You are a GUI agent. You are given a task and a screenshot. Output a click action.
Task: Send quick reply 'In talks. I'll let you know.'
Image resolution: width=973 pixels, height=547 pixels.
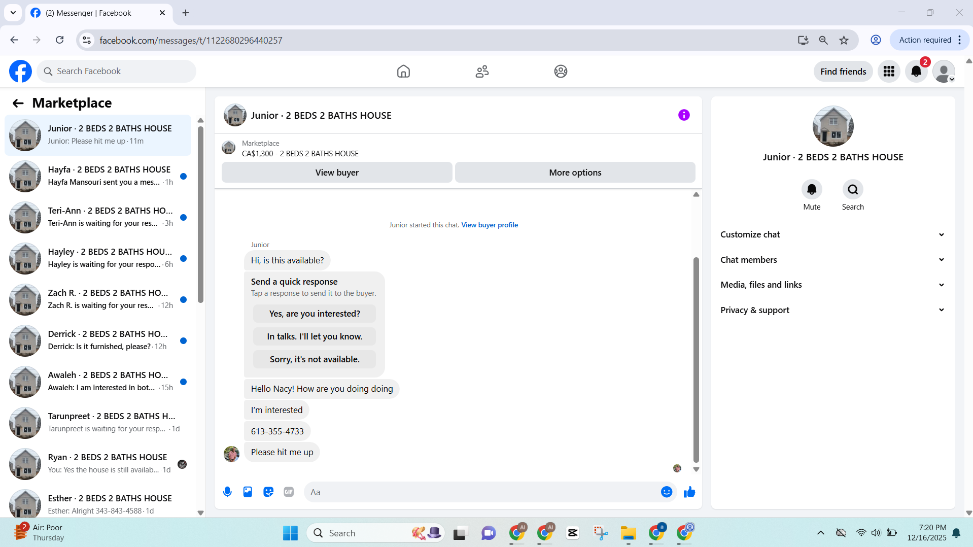pos(315,336)
